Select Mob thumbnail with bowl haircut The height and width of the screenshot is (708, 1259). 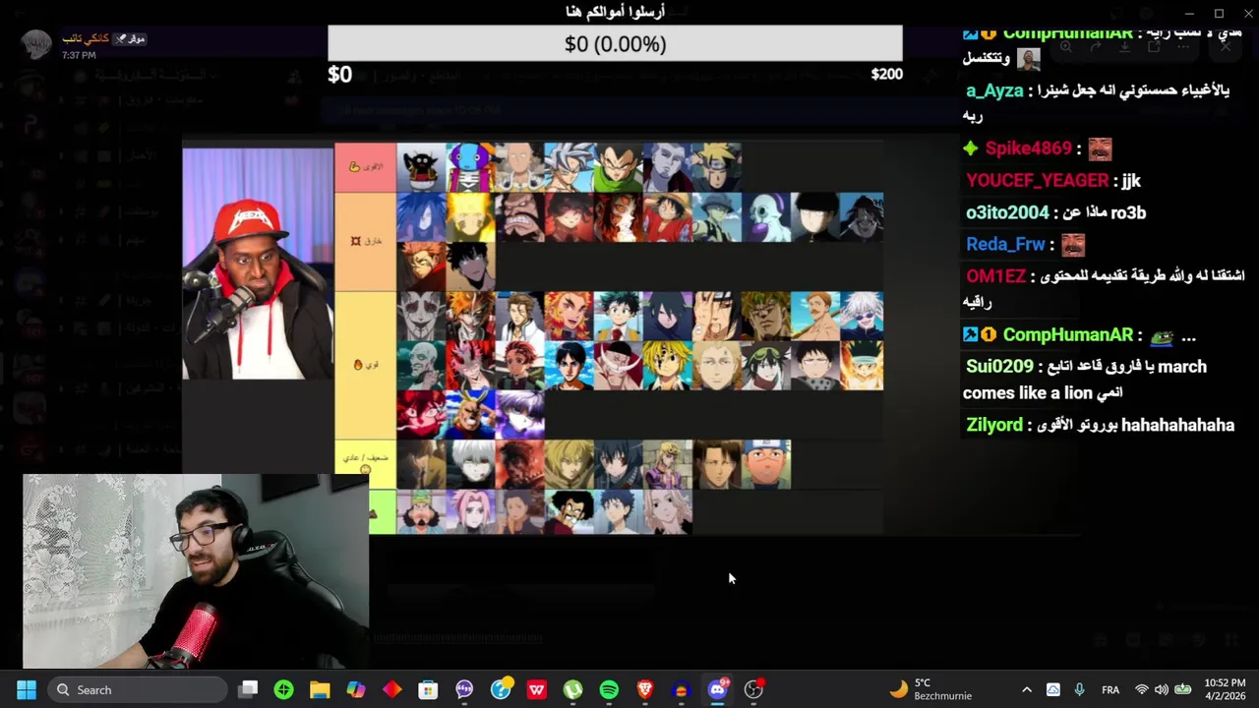[814, 216]
